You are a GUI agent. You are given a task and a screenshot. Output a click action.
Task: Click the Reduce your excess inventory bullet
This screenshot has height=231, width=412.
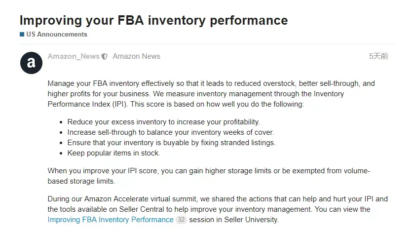(163, 122)
